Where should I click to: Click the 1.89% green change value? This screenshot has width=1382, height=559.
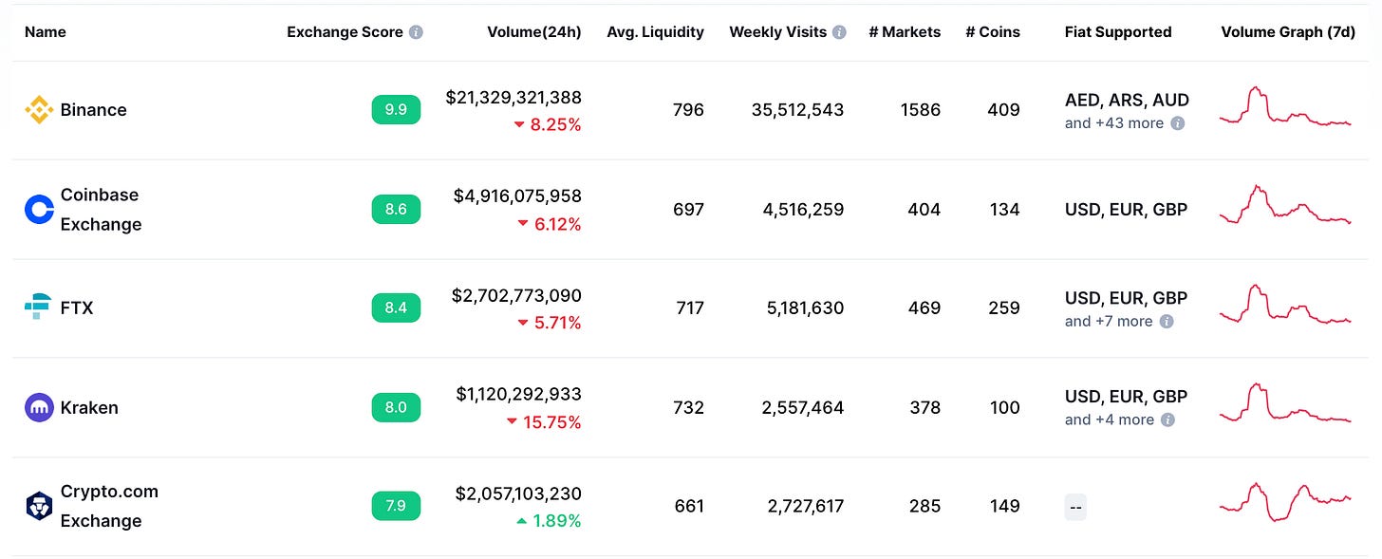click(x=557, y=521)
